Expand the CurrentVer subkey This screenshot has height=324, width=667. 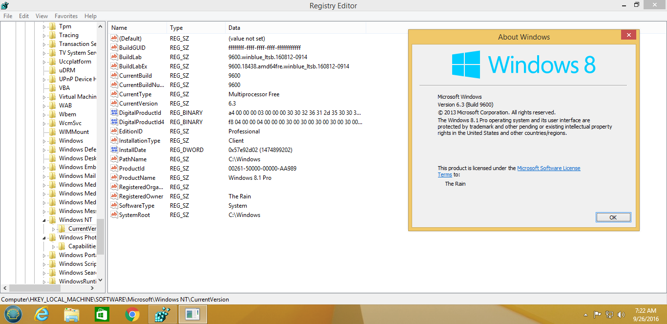pyautogui.click(x=54, y=229)
